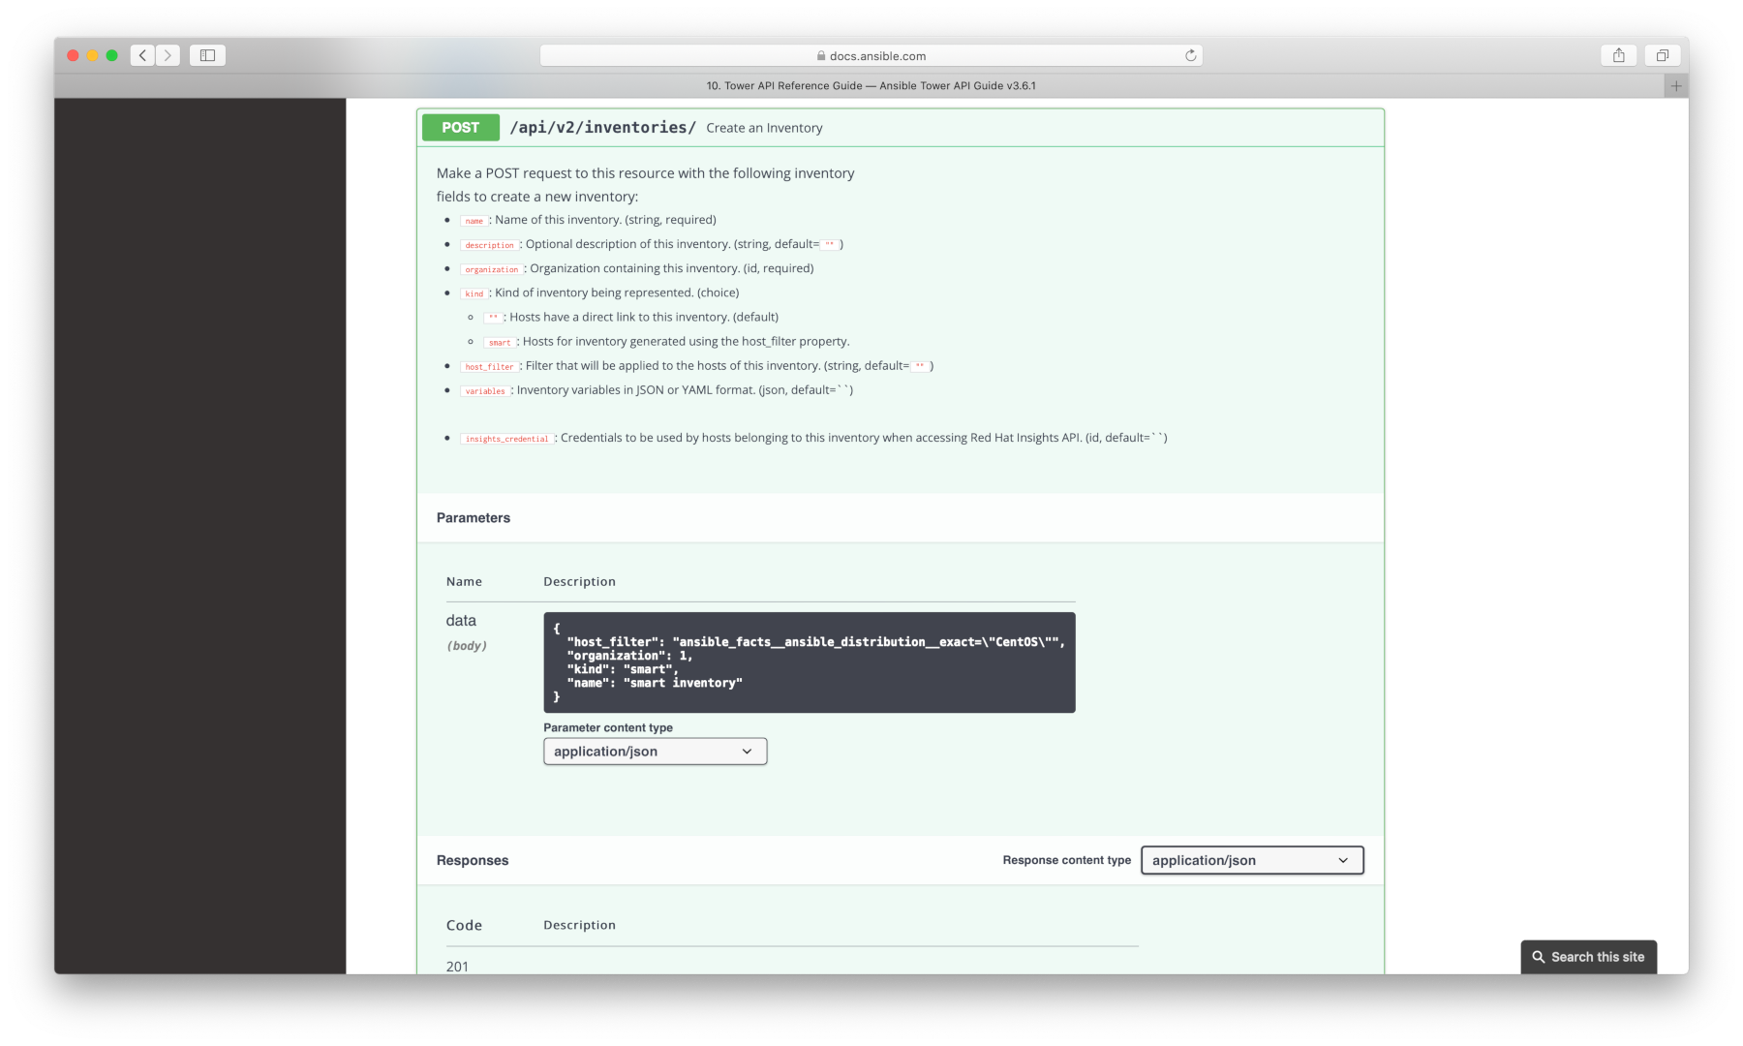Viewport: 1743px width, 1046px height.
Task: Click the host_filter parameter label
Action: [x=489, y=366]
